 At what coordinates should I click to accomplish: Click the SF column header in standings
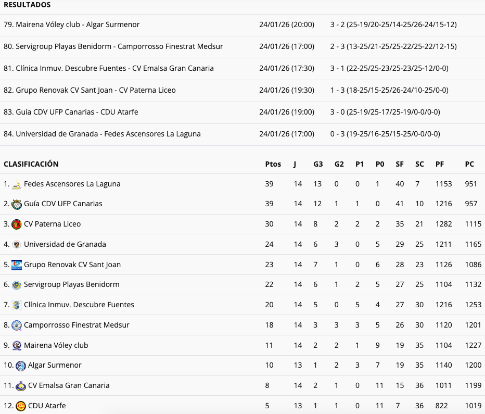coord(399,164)
